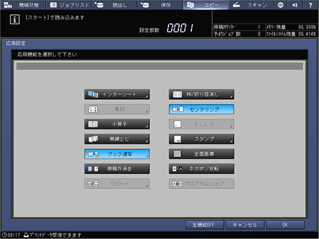
Task: Select the 保存 tab
Action: 160,5
